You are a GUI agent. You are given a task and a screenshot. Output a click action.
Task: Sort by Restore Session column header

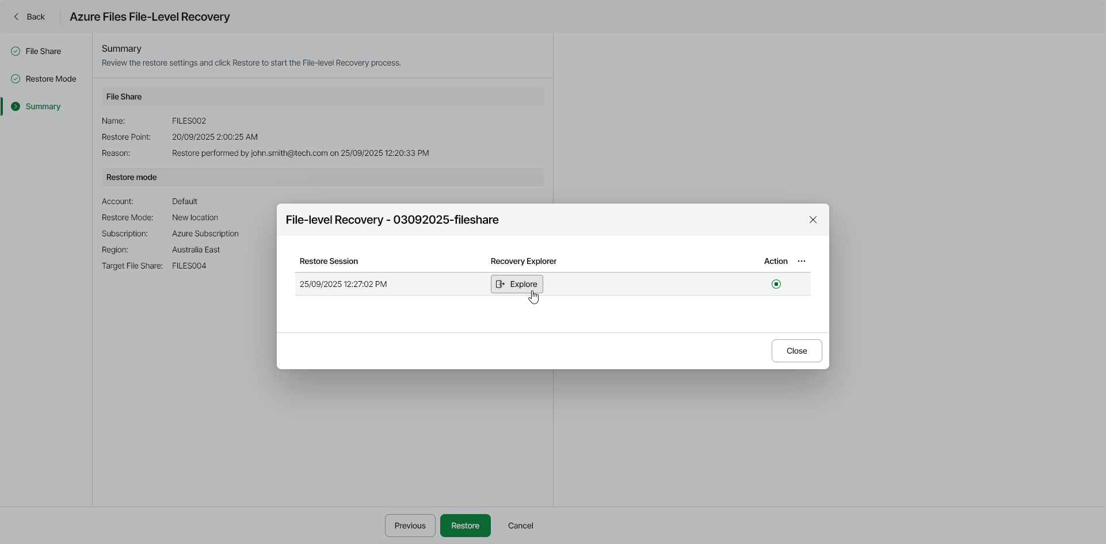click(329, 261)
